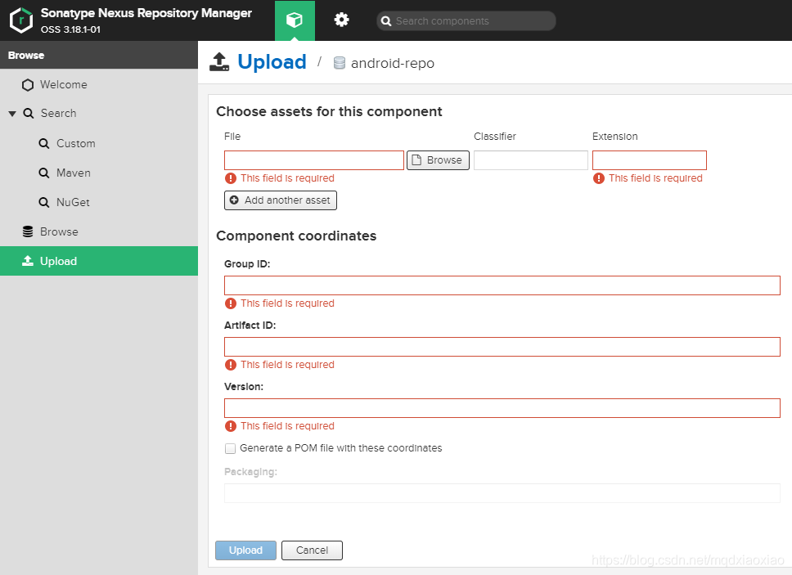792x575 pixels.
Task: Click the Search magnifier icon in sidebar
Action: (29, 113)
